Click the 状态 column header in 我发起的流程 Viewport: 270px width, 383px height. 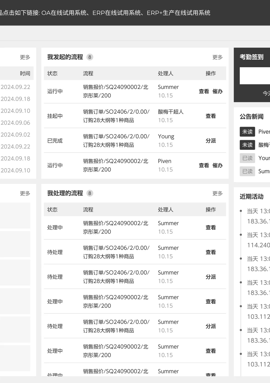(x=52, y=73)
